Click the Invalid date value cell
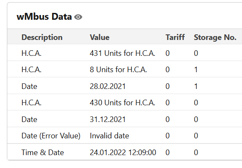 [109, 136]
